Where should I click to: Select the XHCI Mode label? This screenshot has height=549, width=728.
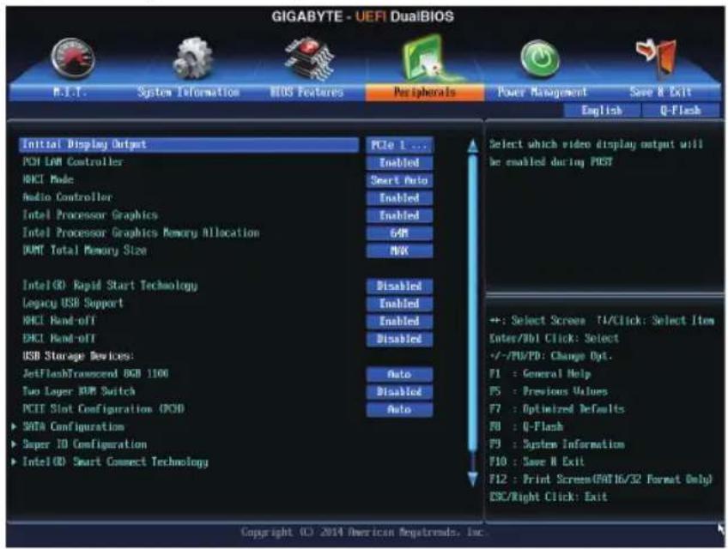click(48, 179)
